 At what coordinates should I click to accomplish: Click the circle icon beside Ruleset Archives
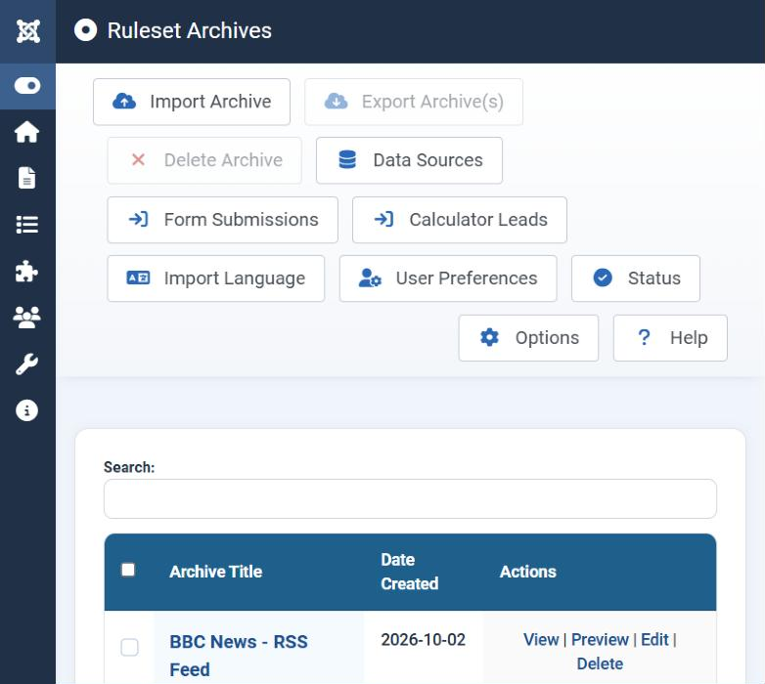[85, 30]
